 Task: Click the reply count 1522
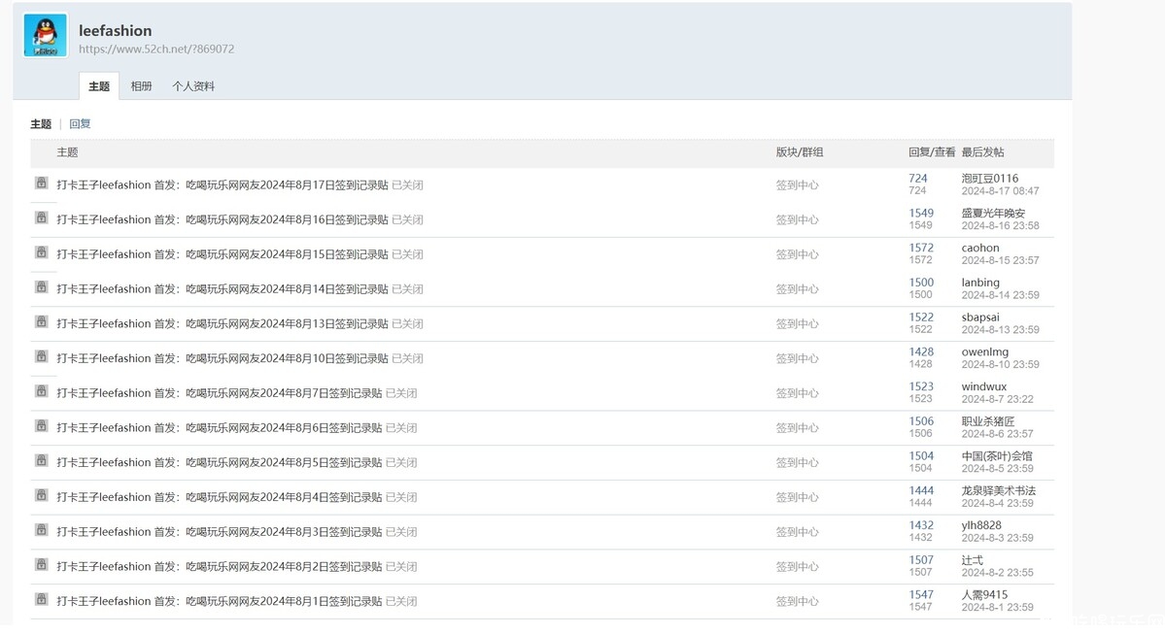coord(920,317)
